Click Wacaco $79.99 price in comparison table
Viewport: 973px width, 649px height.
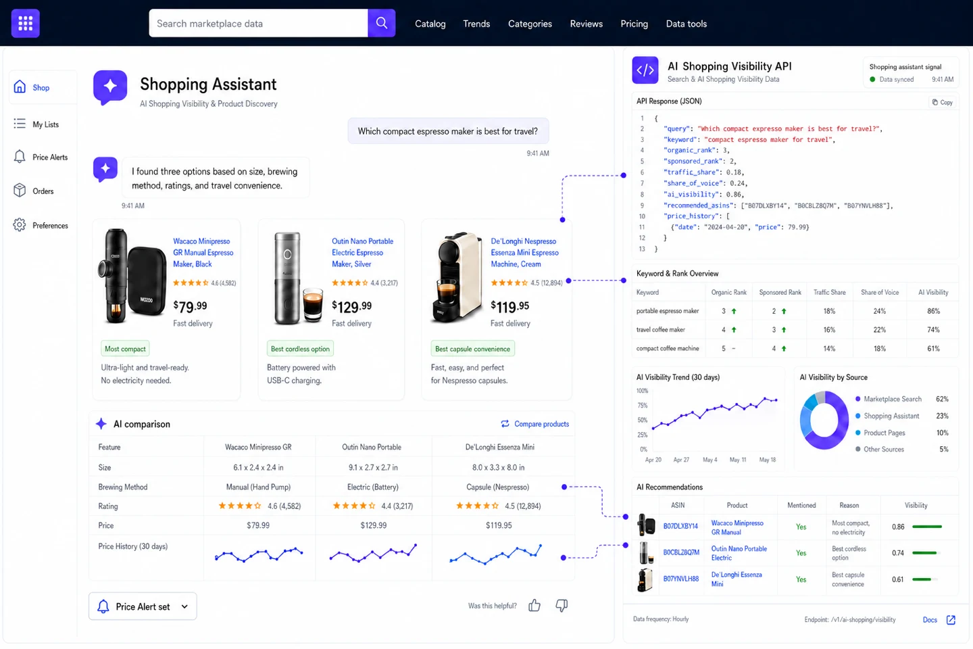click(258, 525)
